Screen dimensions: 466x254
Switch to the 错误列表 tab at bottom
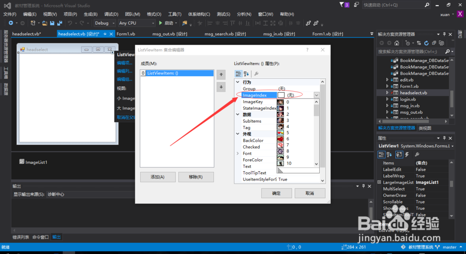21,237
